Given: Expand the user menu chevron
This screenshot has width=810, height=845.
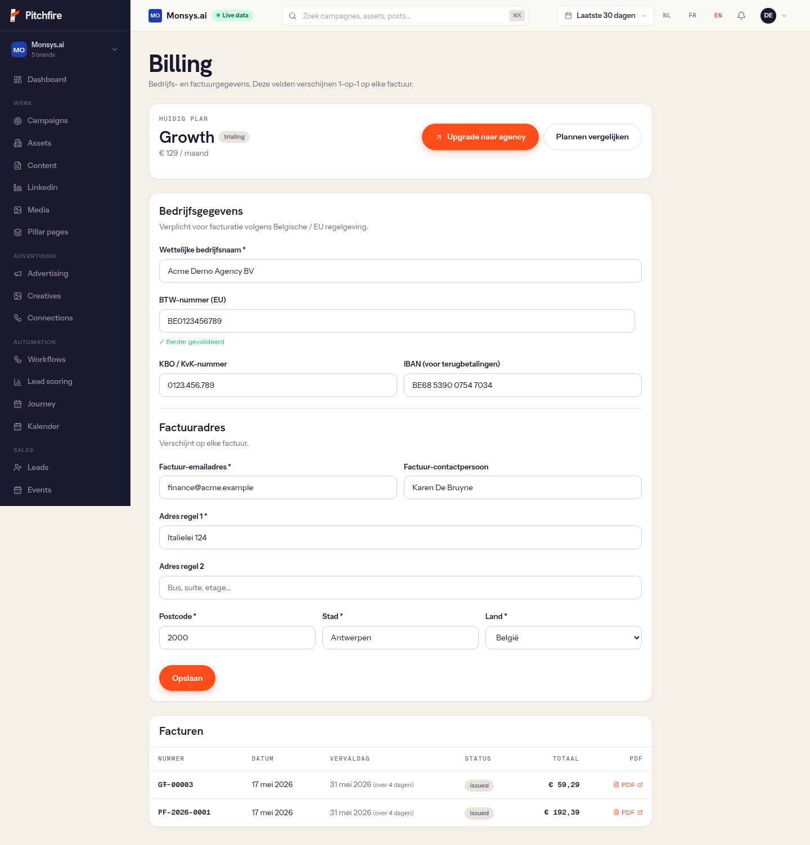Looking at the screenshot, I should pyautogui.click(x=784, y=16).
